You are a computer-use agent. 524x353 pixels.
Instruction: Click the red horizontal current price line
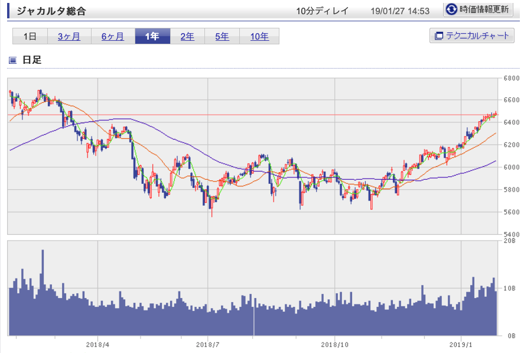coord(295,115)
